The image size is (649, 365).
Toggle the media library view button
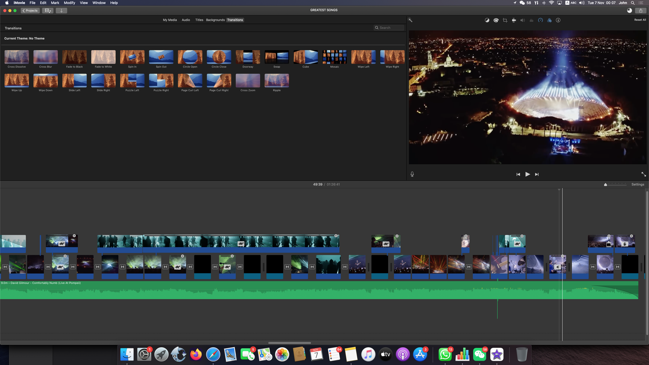coord(48,11)
